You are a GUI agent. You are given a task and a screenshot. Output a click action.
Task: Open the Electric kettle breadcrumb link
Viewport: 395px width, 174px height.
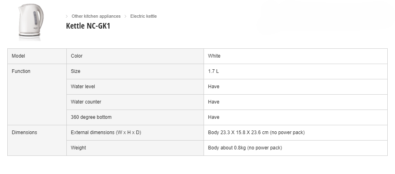click(x=143, y=16)
